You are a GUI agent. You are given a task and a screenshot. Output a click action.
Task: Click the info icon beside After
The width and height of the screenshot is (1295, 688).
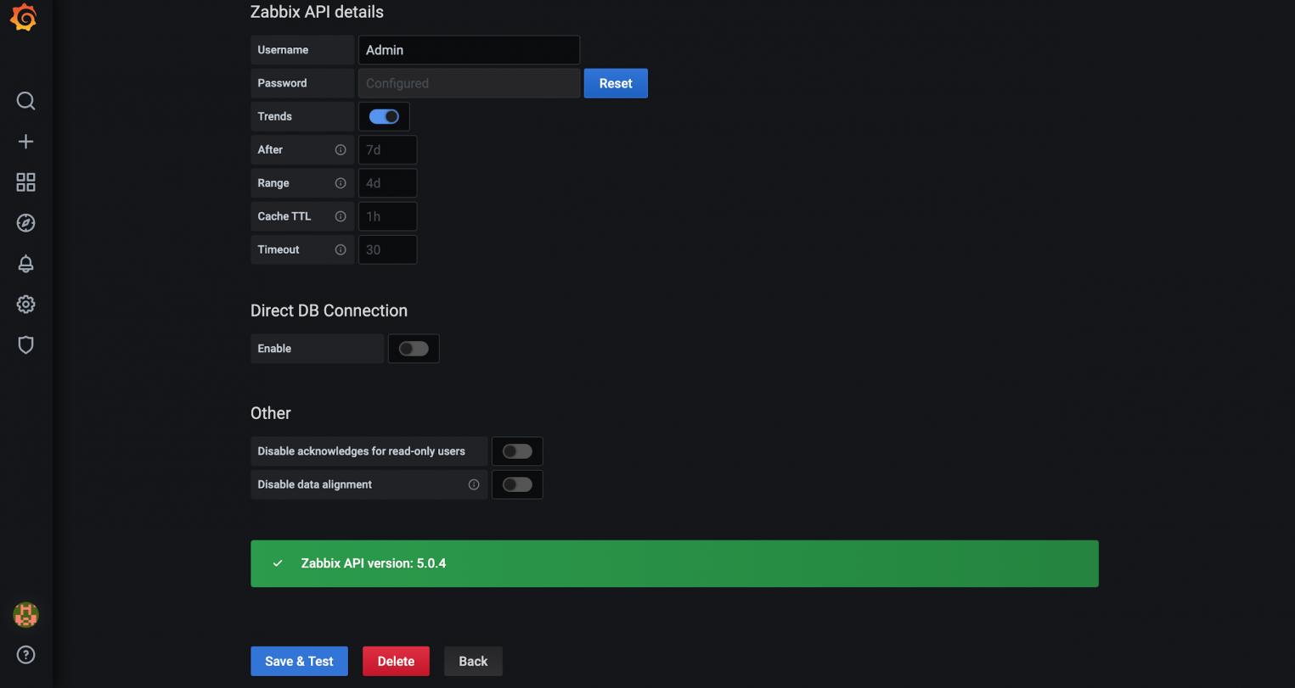[341, 150]
